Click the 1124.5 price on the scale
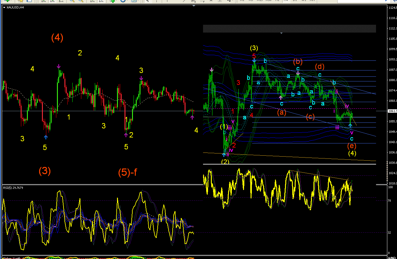The height and width of the screenshot is (259, 397). click(x=392, y=8)
